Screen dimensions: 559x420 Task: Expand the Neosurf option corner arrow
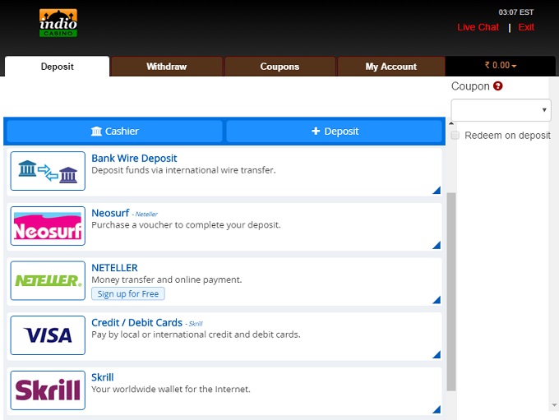tap(436, 245)
